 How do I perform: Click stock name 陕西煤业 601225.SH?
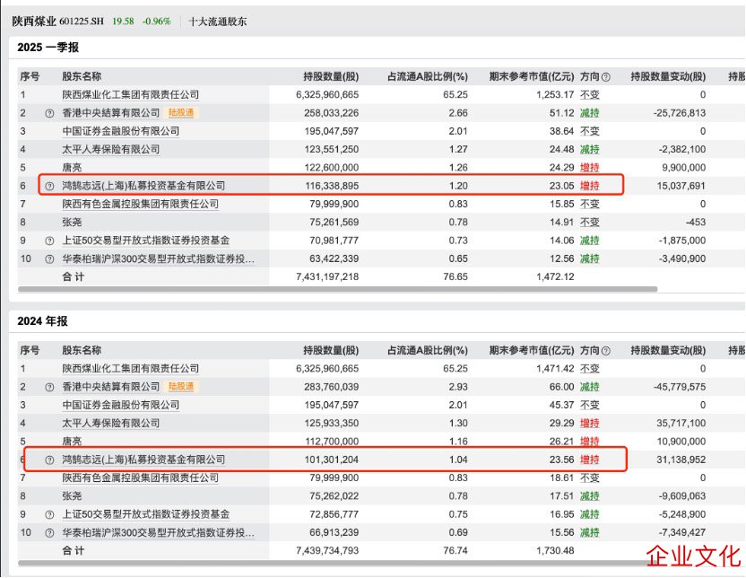tap(57, 22)
